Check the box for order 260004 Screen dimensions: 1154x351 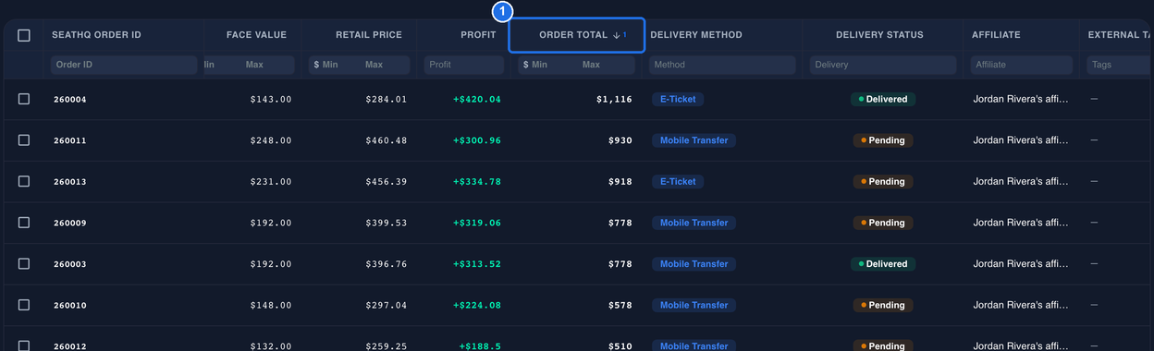[24, 99]
